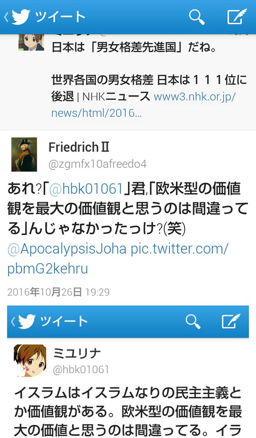Image resolution: width=256 pixels, height=438 pixels.
Task: Click the Friedrich II display name
Action: point(79,147)
